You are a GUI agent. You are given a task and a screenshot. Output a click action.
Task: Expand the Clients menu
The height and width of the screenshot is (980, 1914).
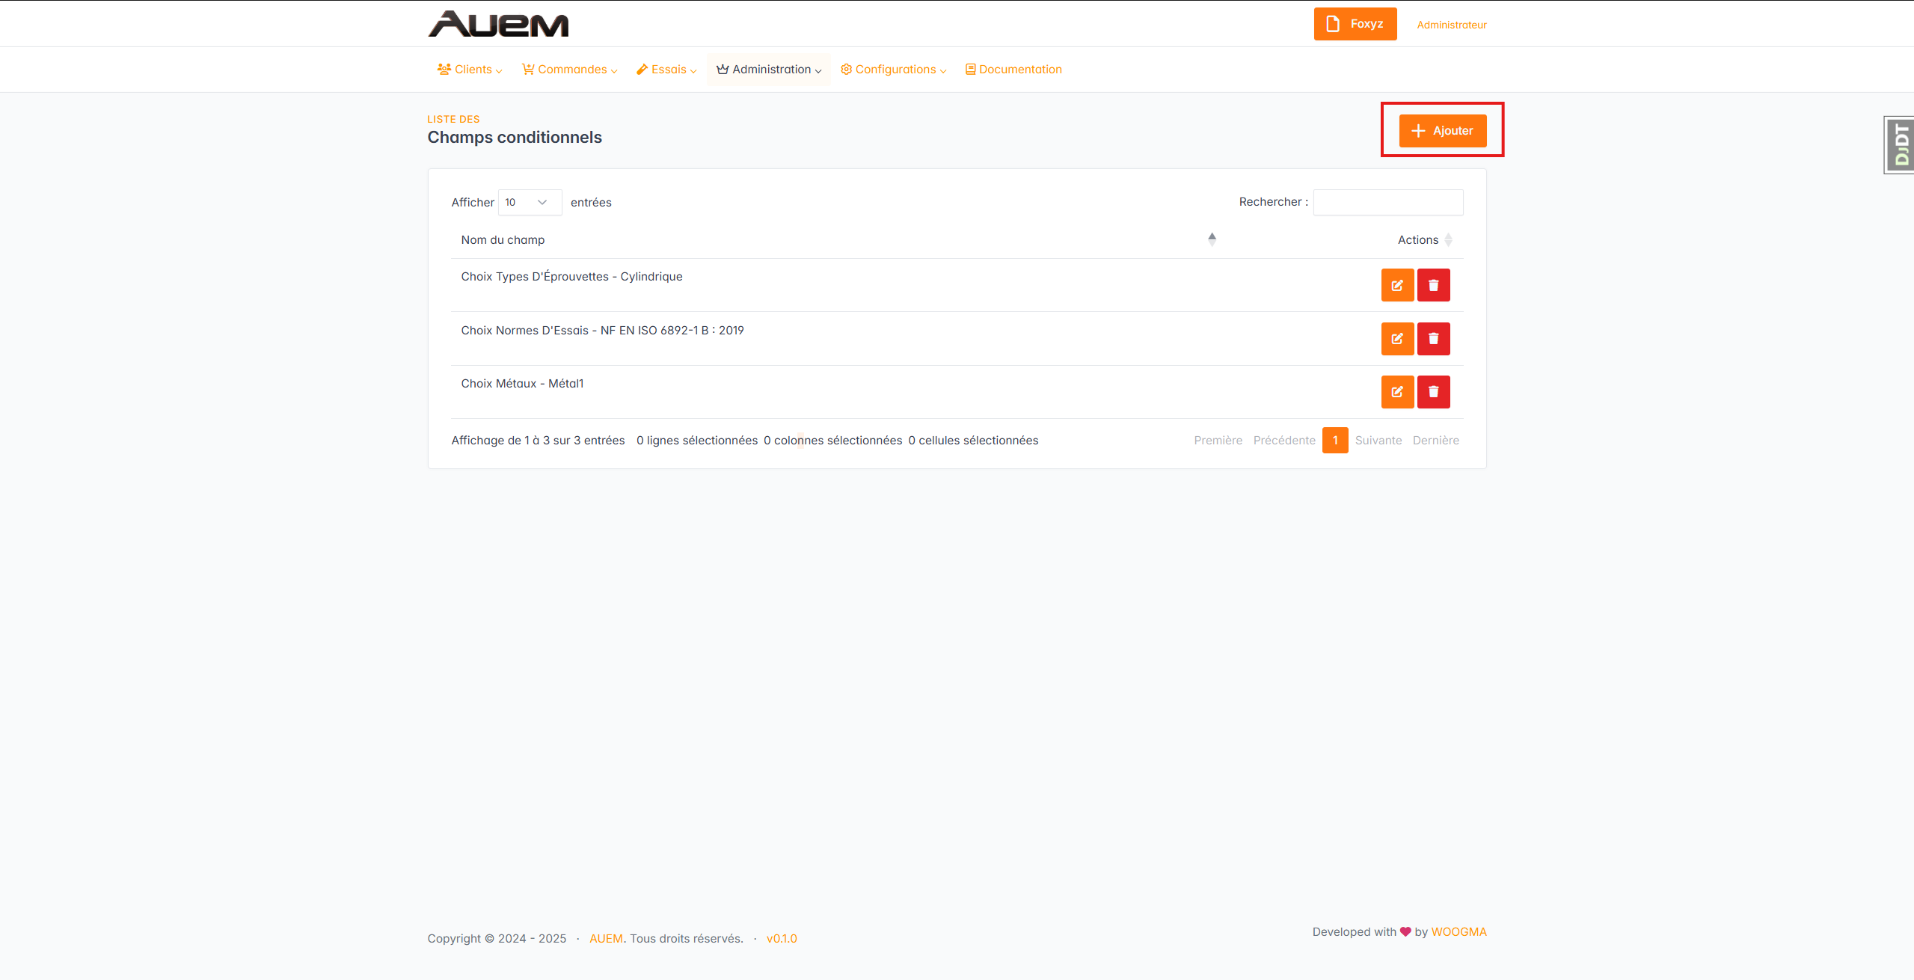(x=470, y=70)
